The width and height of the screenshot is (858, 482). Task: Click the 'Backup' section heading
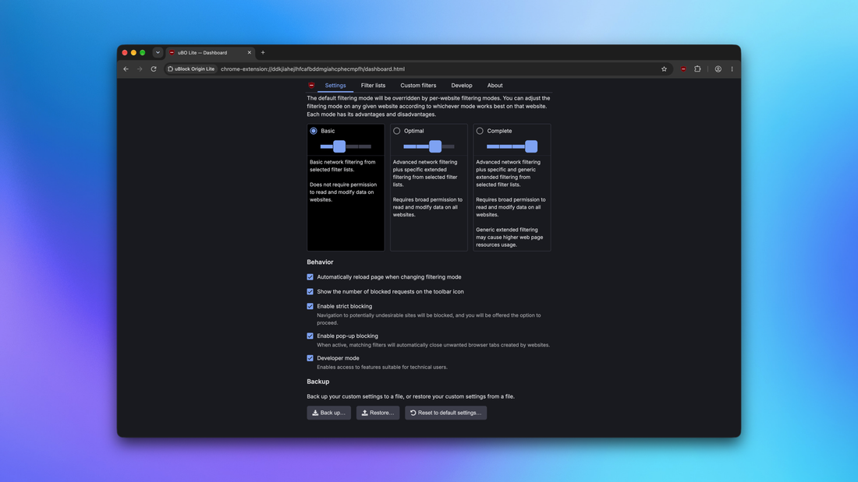pos(318,382)
